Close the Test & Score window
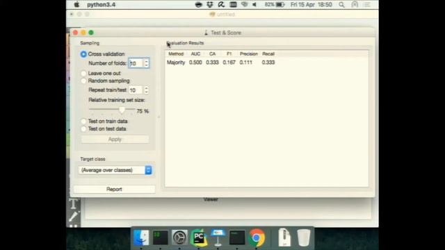 coord(75,33)
